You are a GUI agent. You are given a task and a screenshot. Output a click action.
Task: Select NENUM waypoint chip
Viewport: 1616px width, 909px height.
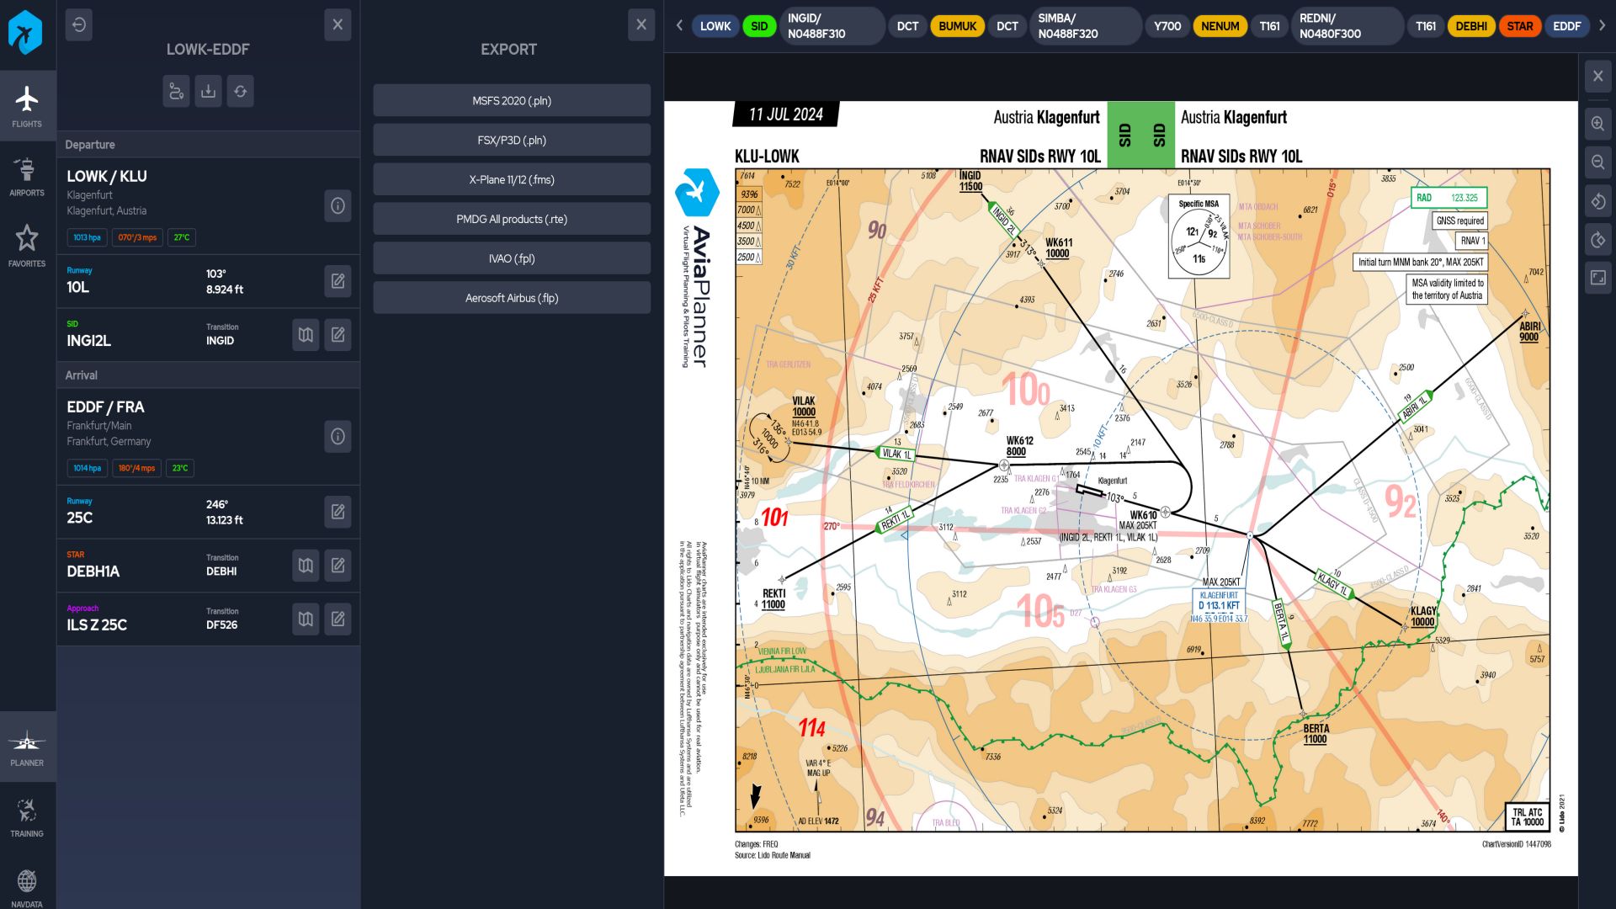point(1220,26)
